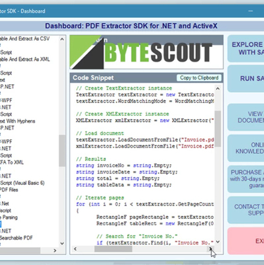Click the 'string invoiceNo = string.Empty;' line
The width and height of the screenshot is (264, 265).
pos(124,166)
